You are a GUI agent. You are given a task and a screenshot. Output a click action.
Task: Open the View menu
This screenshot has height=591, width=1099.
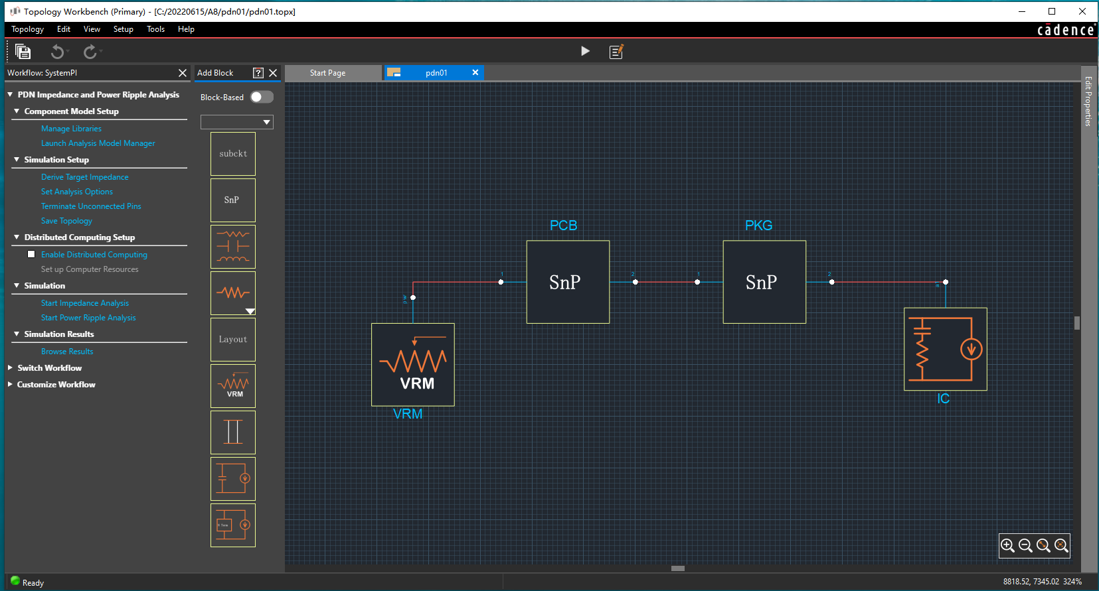(92, 29)
